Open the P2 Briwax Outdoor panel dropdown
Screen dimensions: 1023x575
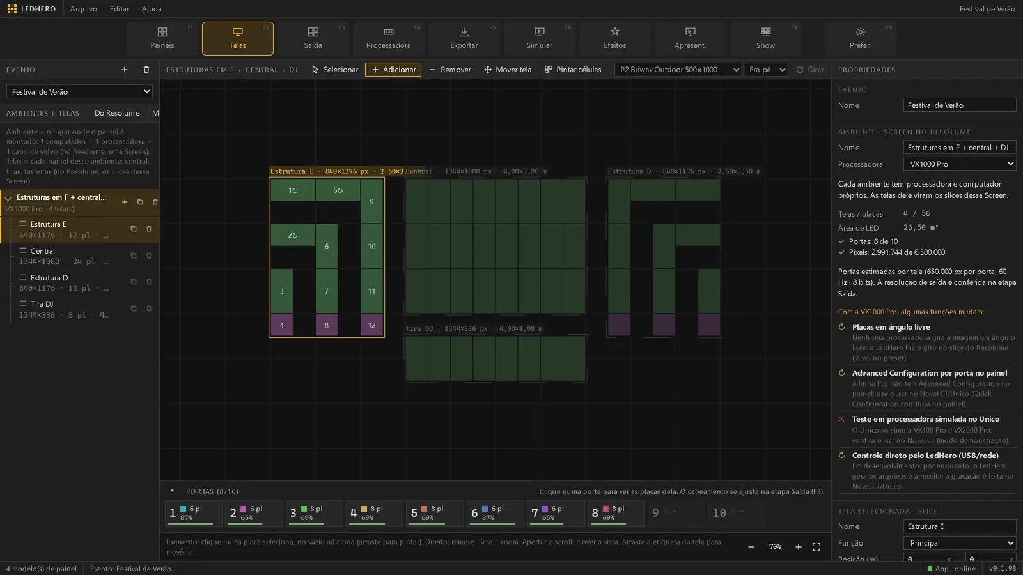678,70
